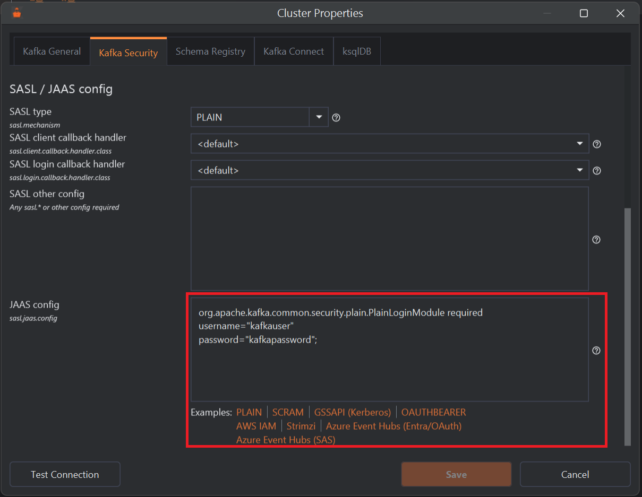This screenshot has width=642, height=497.
Task: Click the 'sasl.login.callback.handler.class' label
Action: tap(60, 178)
